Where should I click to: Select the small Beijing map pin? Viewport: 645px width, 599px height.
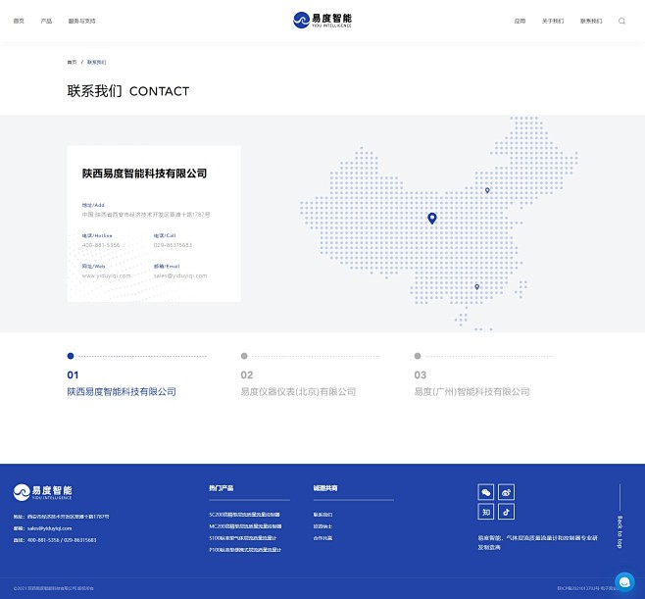(x=487, y=190)
